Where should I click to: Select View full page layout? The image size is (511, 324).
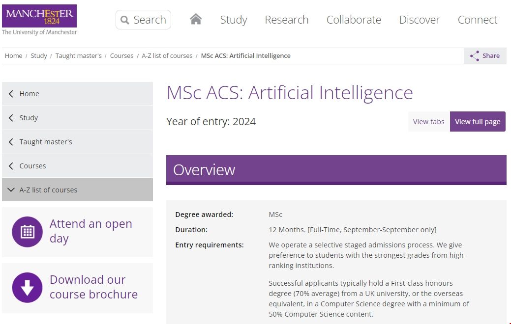pos(478,122)
